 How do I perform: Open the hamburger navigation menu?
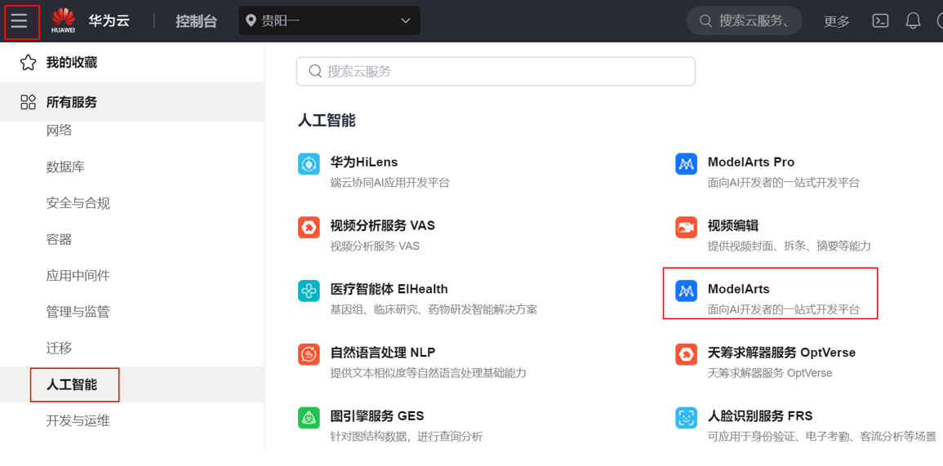click(20, 21)
